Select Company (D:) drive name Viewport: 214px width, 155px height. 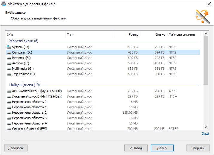tap(22, 52)
